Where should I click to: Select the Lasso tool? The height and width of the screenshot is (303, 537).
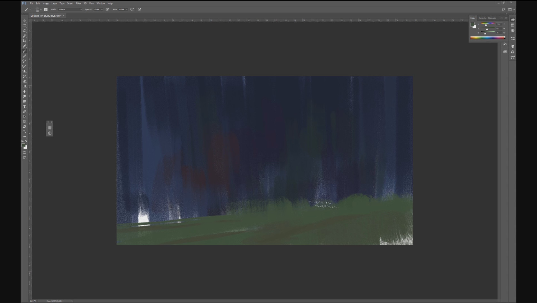tap(24, 31)
